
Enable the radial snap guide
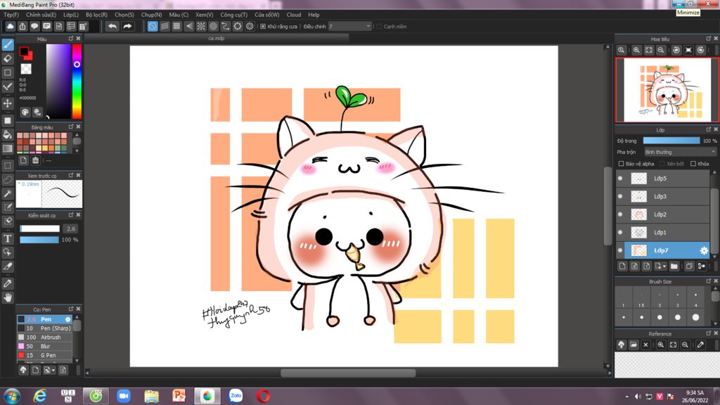[201, 26]
